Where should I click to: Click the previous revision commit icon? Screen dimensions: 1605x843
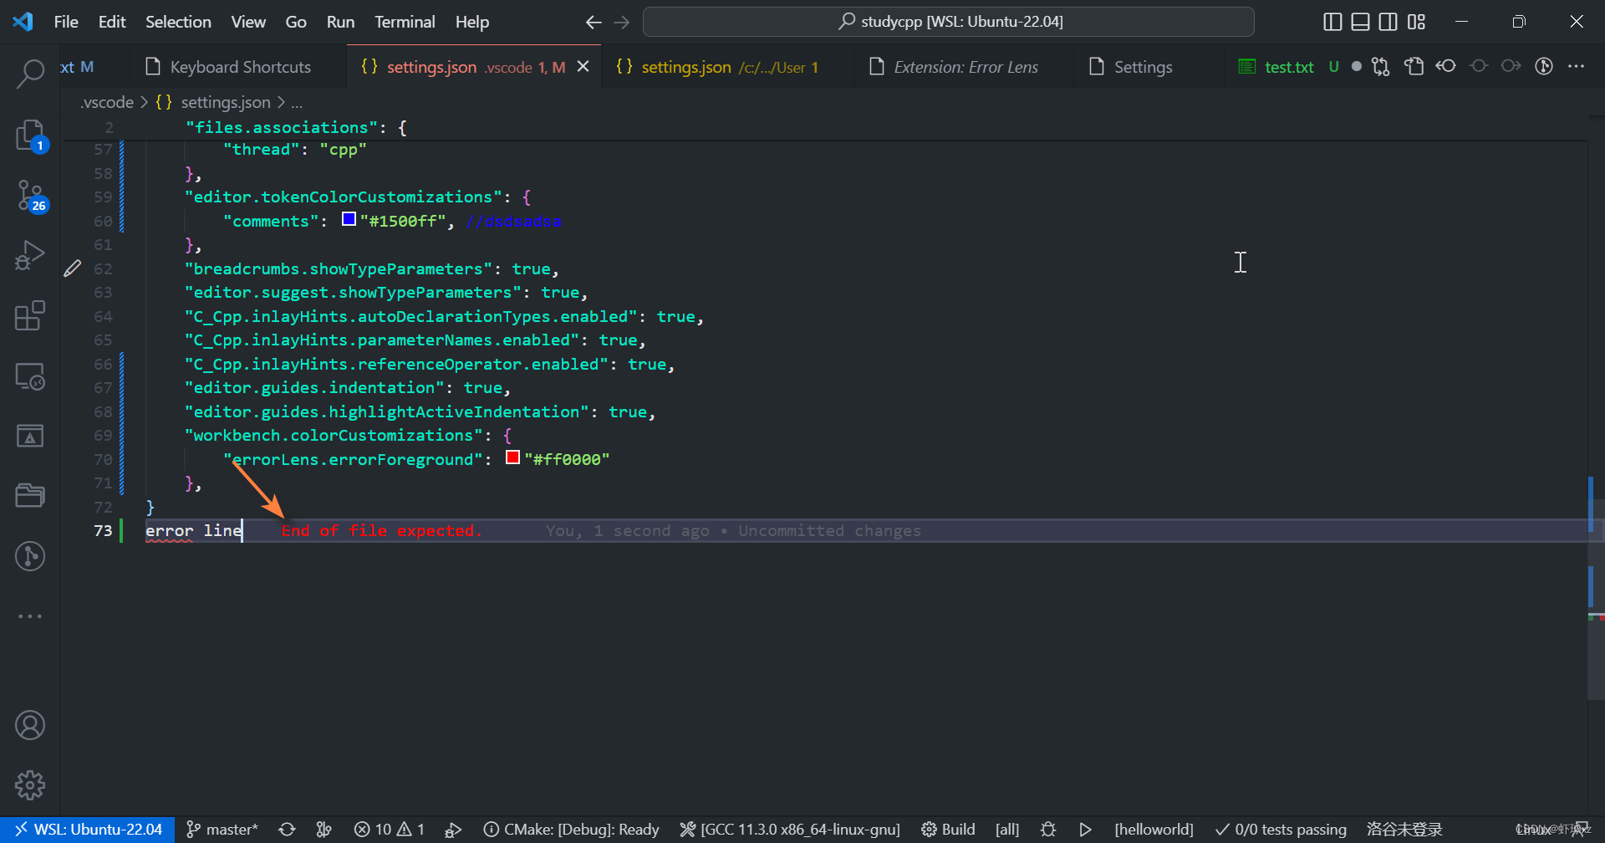[1446, 66]
